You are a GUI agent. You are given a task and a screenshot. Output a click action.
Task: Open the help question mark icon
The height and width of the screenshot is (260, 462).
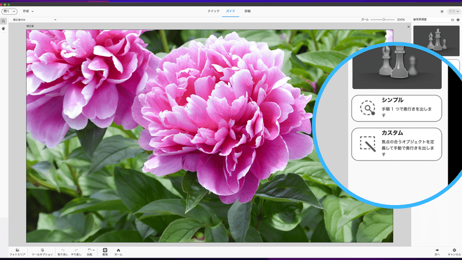[x=458, y=20]
